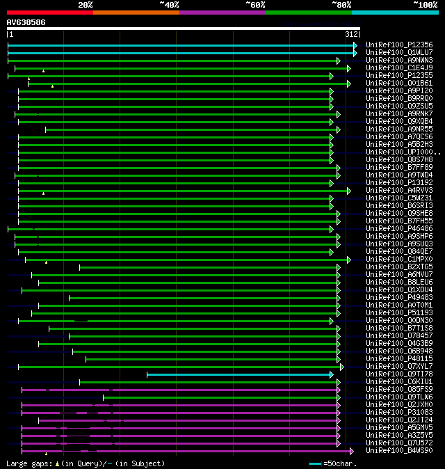445x469 pixels.
Task: Click the UniRef100_B6SRI3 label
Action: point(399,206)
